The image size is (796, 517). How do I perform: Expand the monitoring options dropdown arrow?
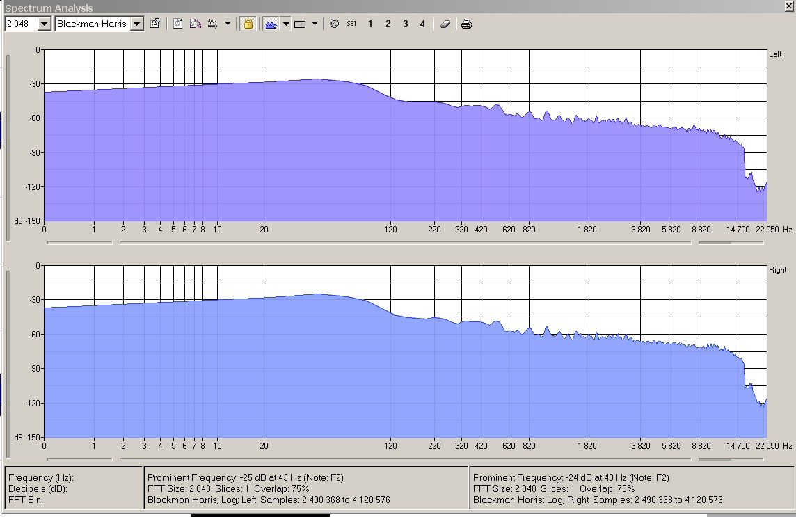pyautogui.click(x=228, y=24)
